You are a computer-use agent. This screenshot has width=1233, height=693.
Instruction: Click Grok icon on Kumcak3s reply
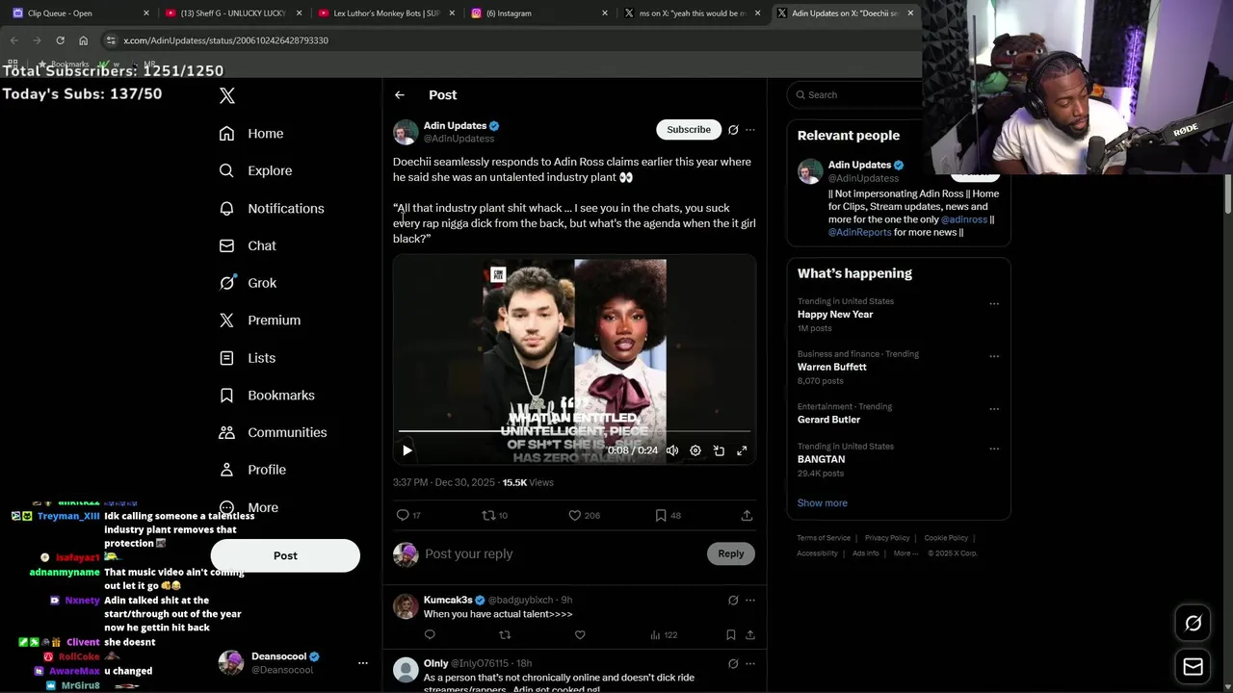point(733,600)
